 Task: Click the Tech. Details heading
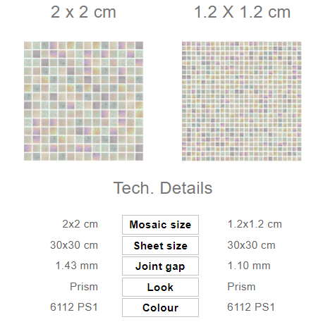163,188
